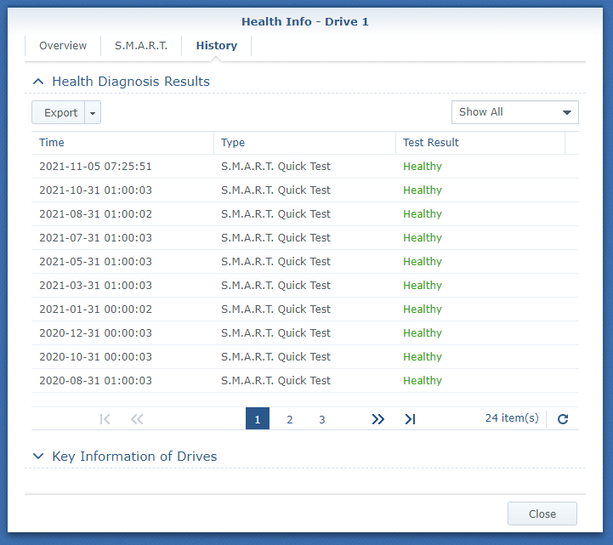Select the 2021-10-31 01:00:03 row

click(x=305, y=190)
